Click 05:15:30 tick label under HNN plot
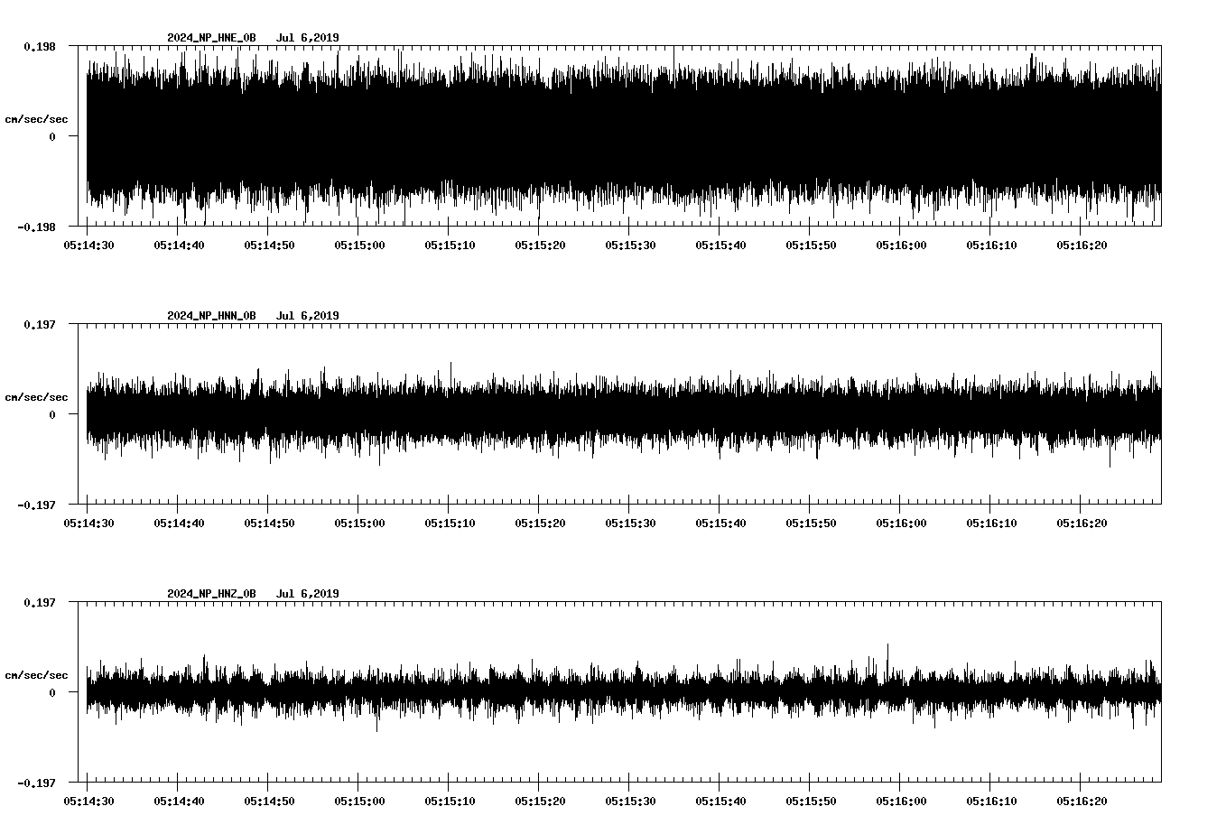This screenshot has height=834, width=1226. pyautogui.click(x=630, y=523)
